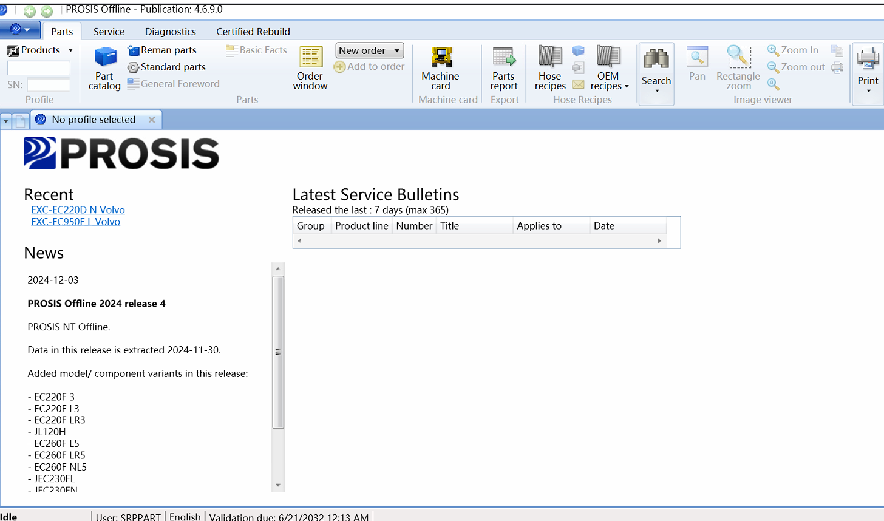Image resolution: width=884 pixels, height=521 pixels.
Task: Open recent EXC-EC950E L Volvo link
Action: click(76, 222)
